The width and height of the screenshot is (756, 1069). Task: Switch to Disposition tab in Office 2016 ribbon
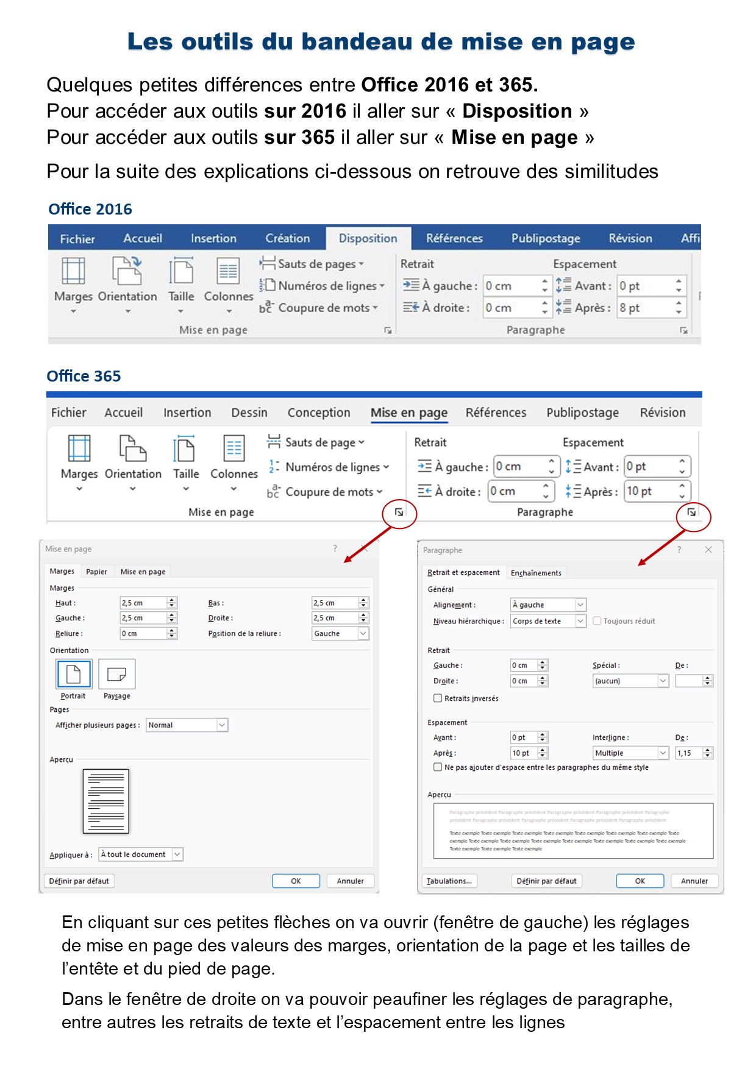(x=368, y=238)
